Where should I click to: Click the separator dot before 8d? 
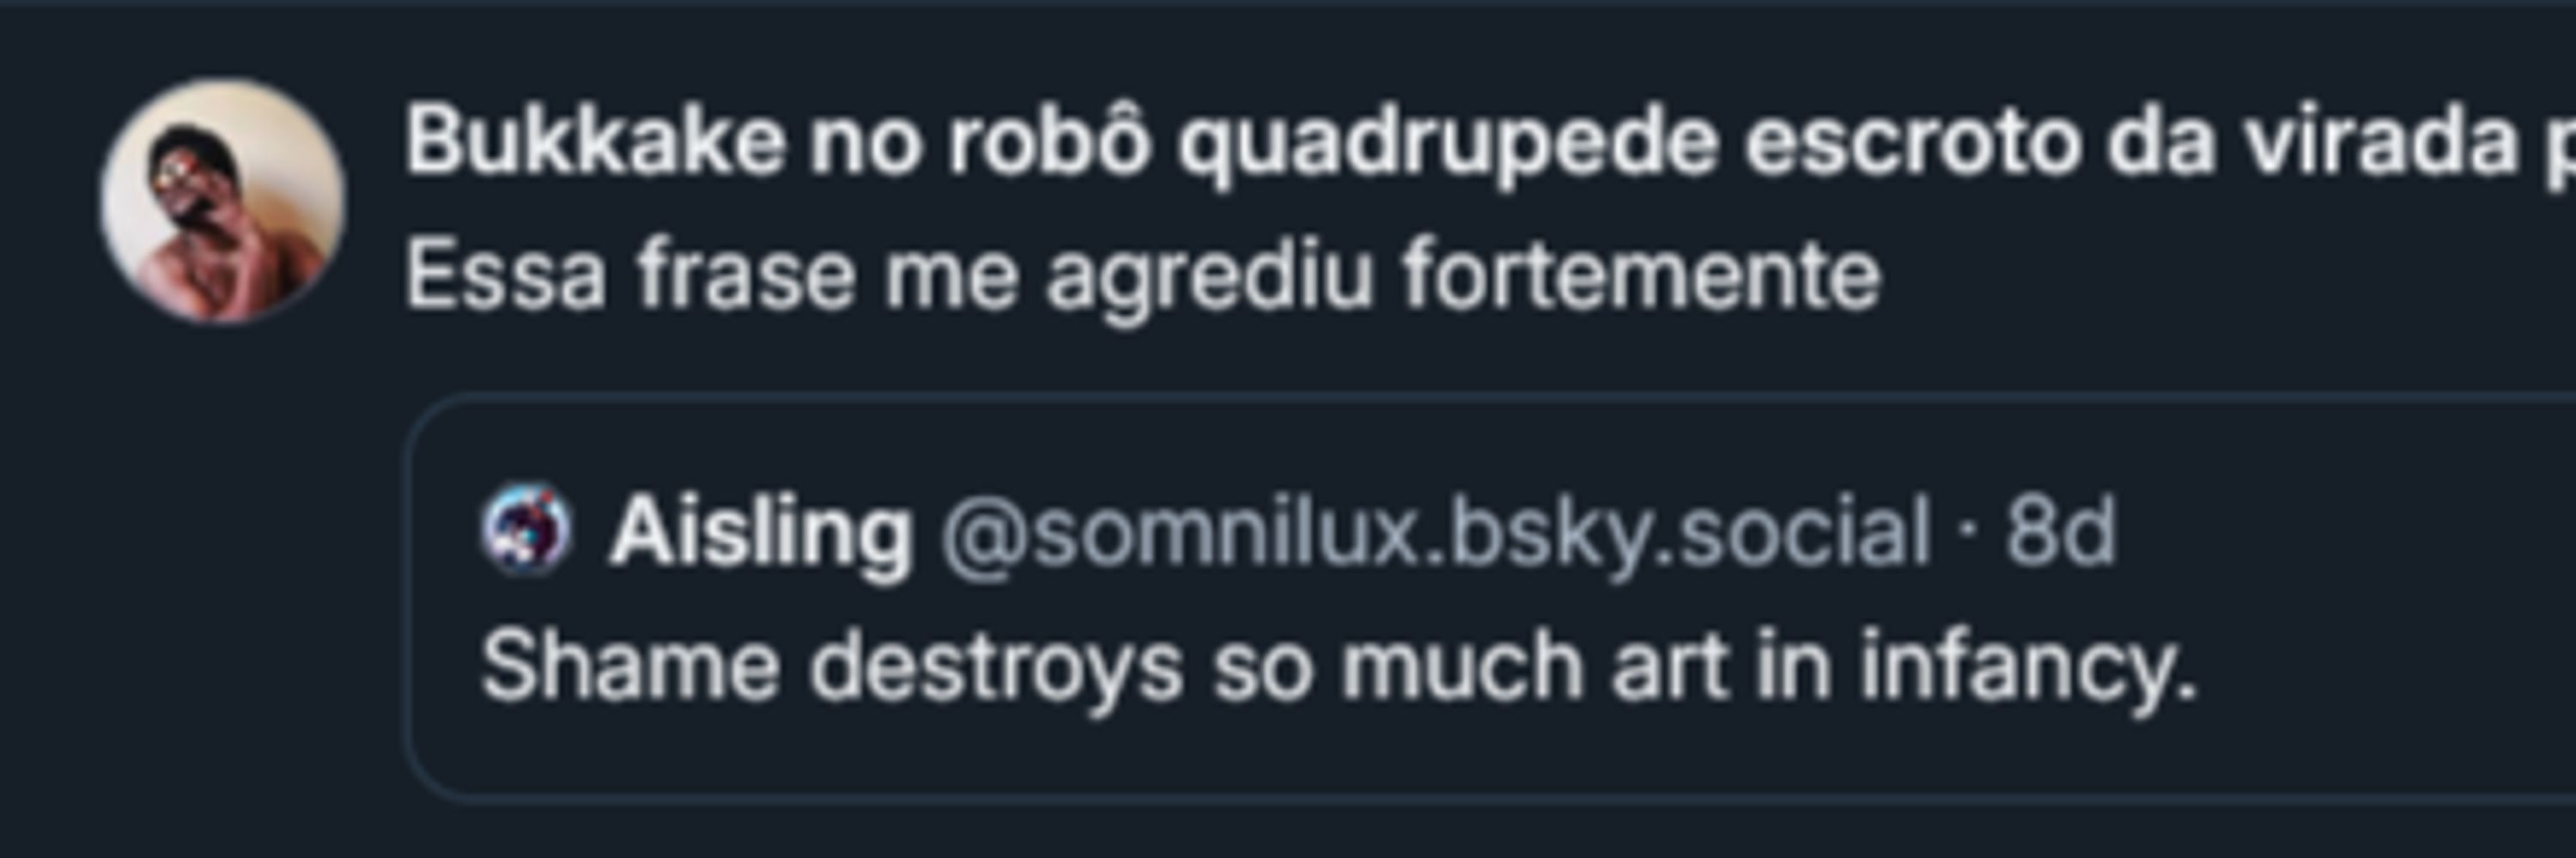(1968, 535)
